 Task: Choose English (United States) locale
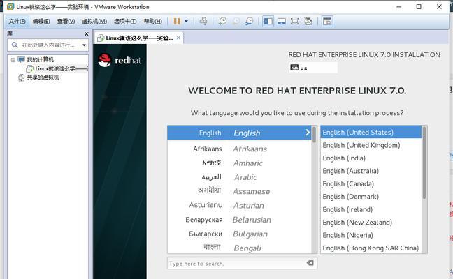[x=371, y=133]
